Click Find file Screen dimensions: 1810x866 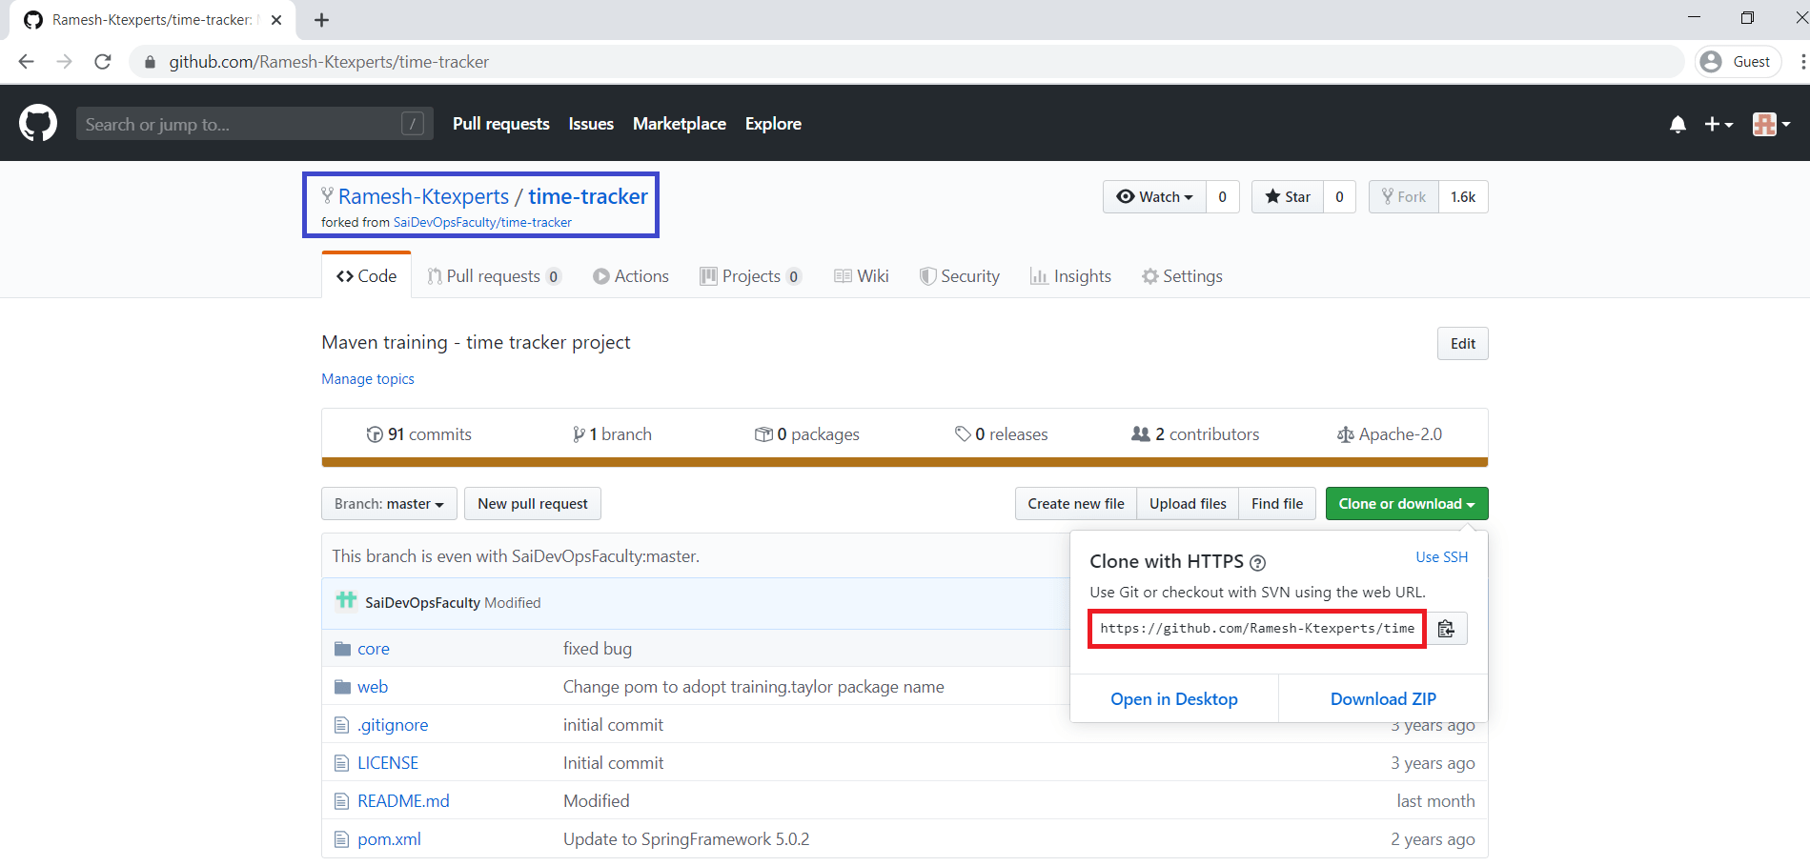(1277, 504)
